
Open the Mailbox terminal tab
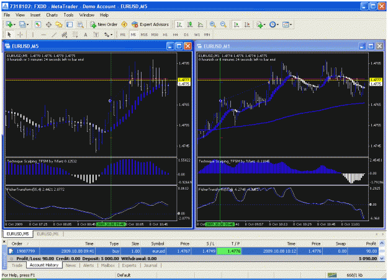click(x=107, y=265)
